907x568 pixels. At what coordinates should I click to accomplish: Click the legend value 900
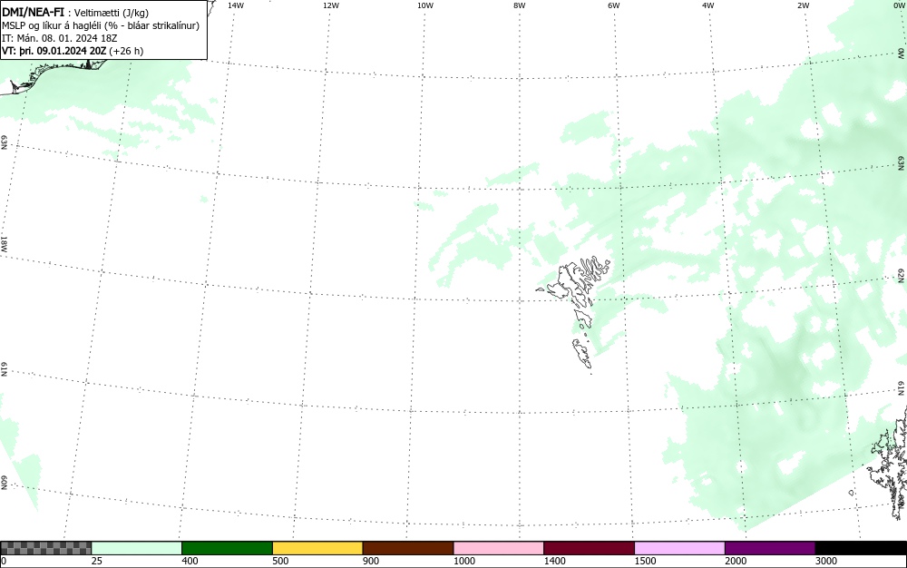371,561
